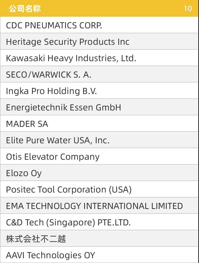The height and width of the screenshot is (263, 199).
Task: Select C&D Tech (Singapore) PTE.LTD. row
Action: [99, 222]
